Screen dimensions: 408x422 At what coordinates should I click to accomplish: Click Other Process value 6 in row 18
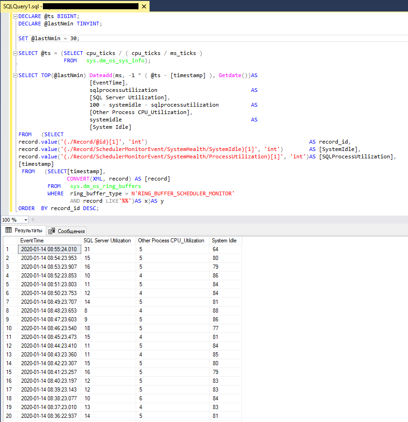[173, 398]
